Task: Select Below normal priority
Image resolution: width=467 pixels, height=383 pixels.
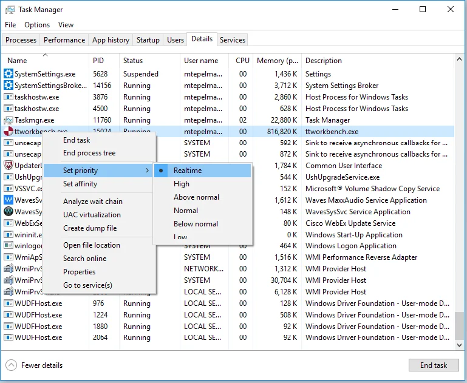Action: pyautogui.click(x=202, y=224)
